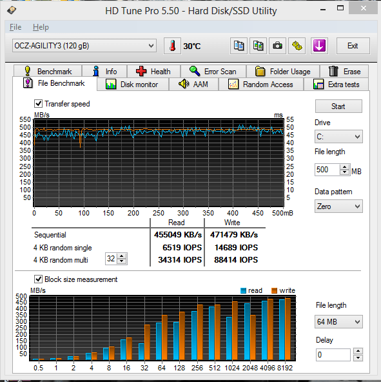The height and width of the screenshot is (382, 381).
Task: Uncheck the Transfer speed checkbox
Action: pyautogui.click(x=38, y=103)
